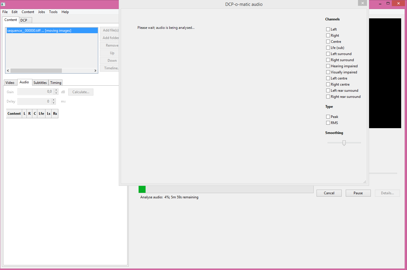Image resolution: width=407 pixels, height=270 pixels.
Task: Enable the Left channel checkbox
Action: (328, 29)
